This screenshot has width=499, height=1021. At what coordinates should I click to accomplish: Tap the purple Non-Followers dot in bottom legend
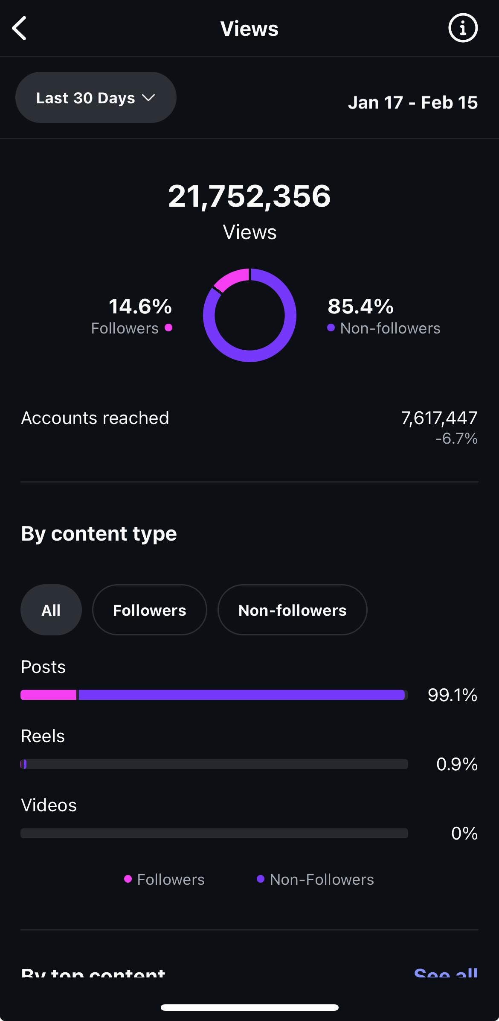point(261,879)
